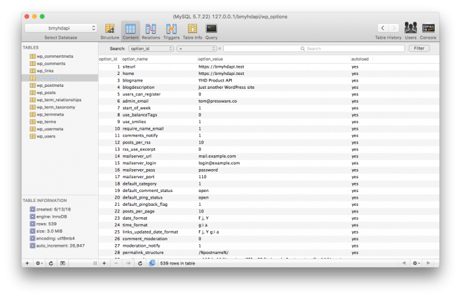
Task: Select the siteurl row name cell
Action: [129, 66]
